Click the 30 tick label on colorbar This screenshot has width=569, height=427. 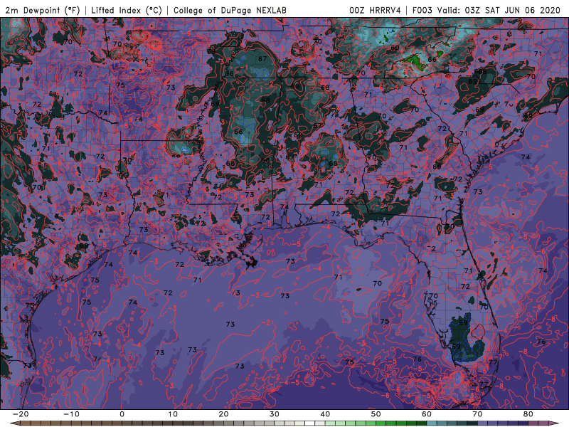275,414
